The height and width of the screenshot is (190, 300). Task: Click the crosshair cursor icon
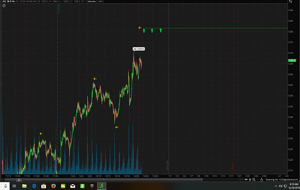250,179
